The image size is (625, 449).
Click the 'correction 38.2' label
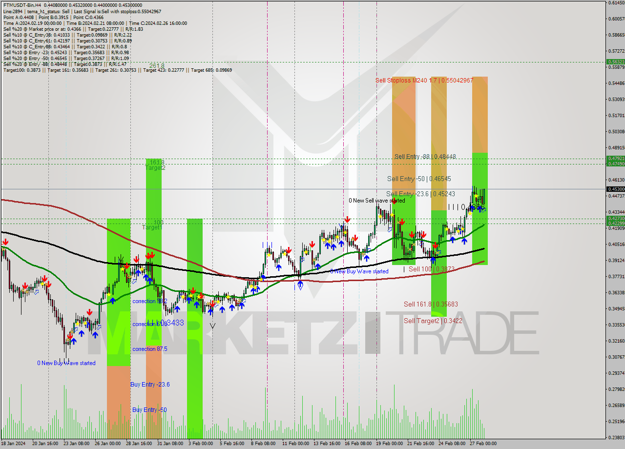coord(150,301)
